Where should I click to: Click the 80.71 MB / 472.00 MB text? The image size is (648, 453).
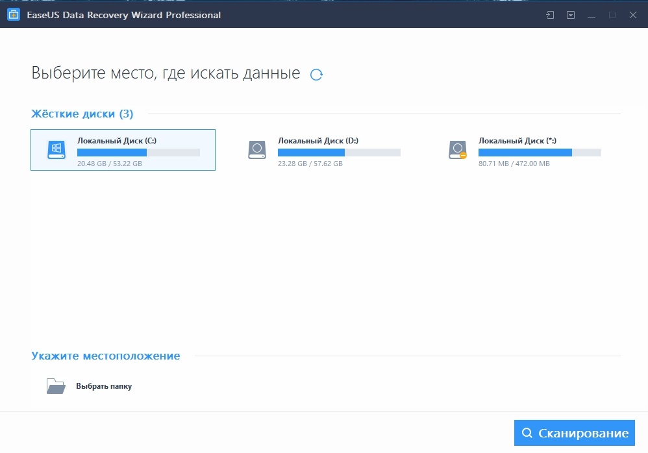tap(514, 164)
